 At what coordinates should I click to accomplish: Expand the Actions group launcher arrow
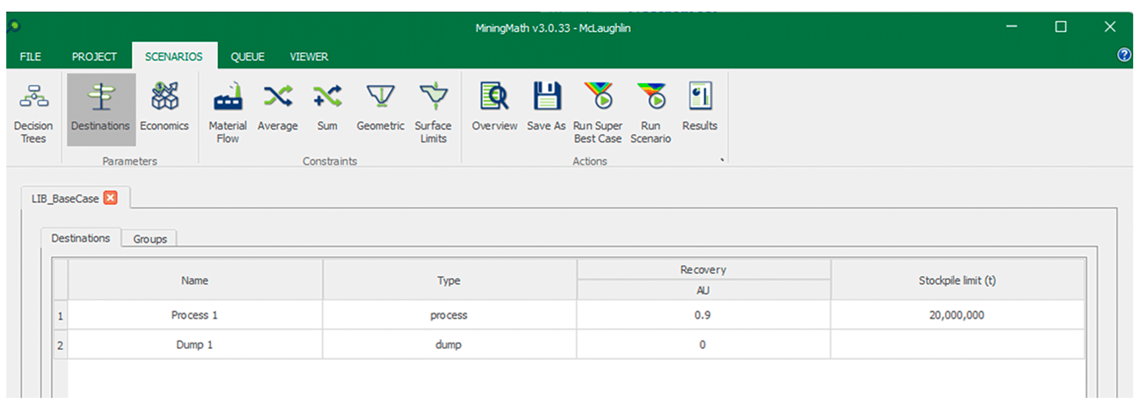pos(722,160)
